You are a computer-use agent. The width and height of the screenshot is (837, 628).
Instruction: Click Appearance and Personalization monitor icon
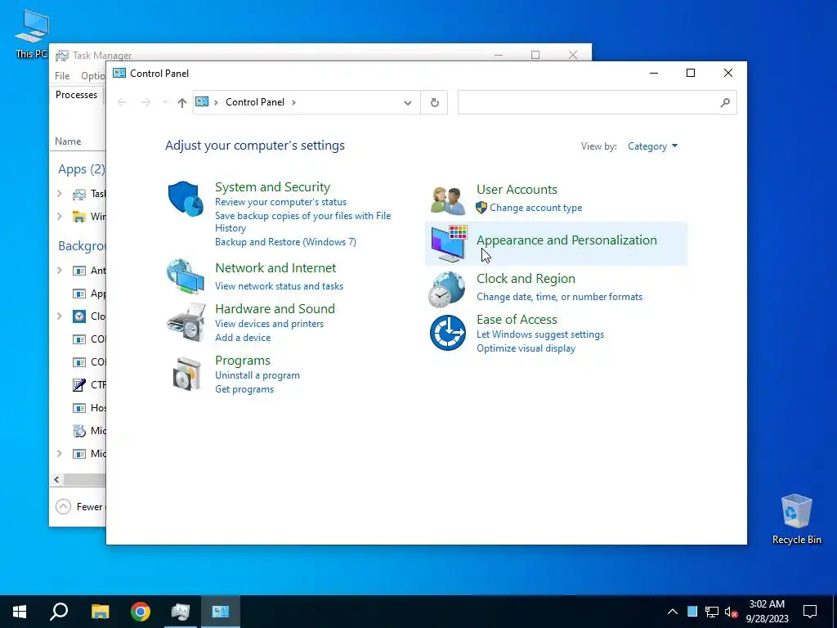pos(449,244)
